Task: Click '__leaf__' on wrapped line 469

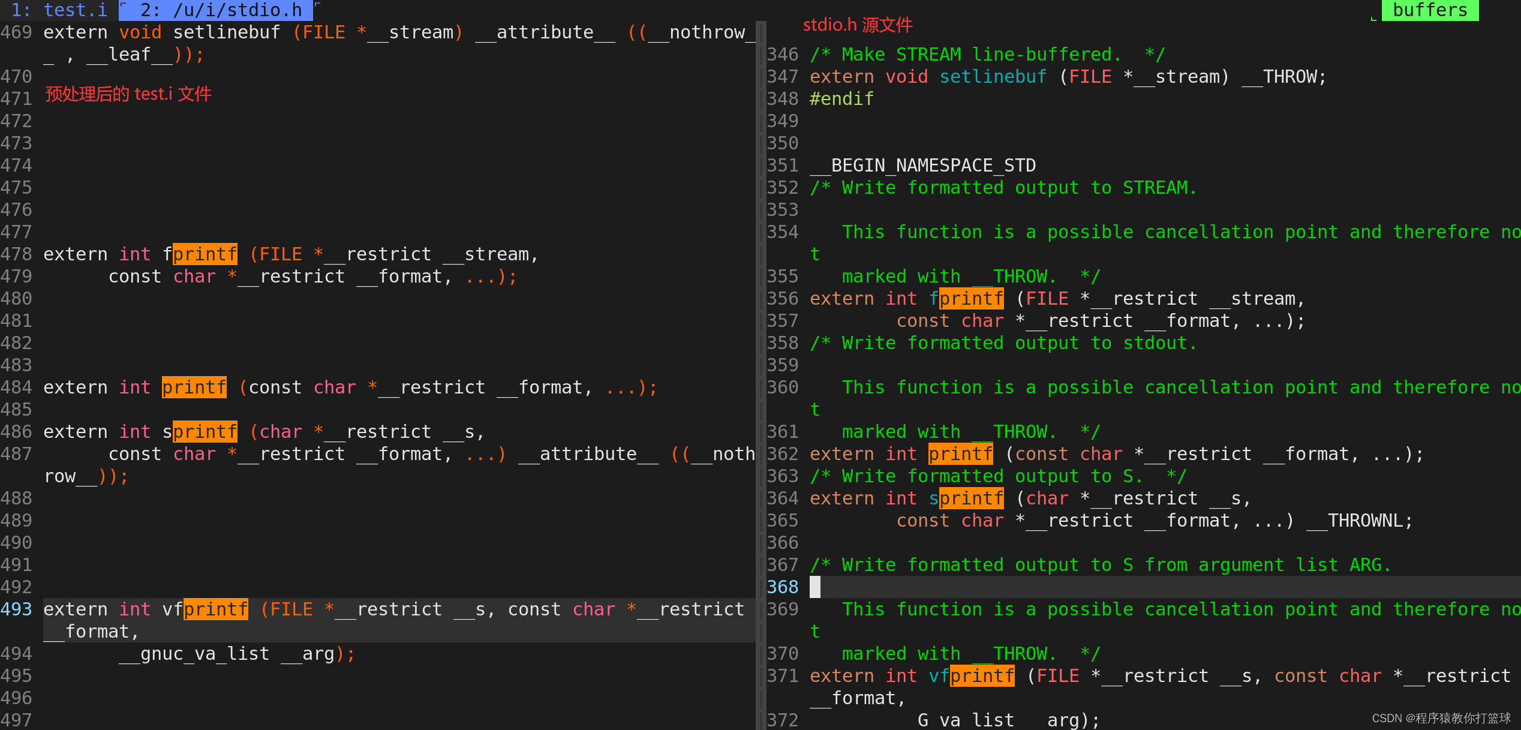Action: pyautogui.click(x=130, y=55)
